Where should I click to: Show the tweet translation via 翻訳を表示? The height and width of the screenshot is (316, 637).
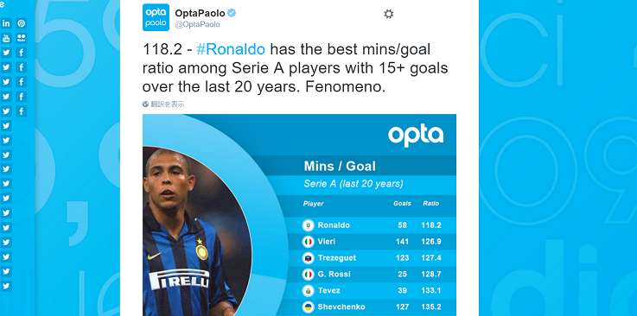point(168,104)
